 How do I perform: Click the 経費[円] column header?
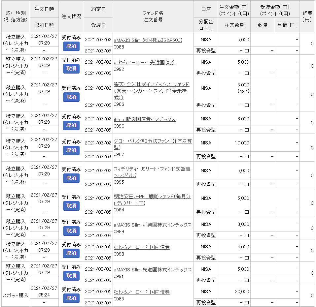(x=307, y=16)
